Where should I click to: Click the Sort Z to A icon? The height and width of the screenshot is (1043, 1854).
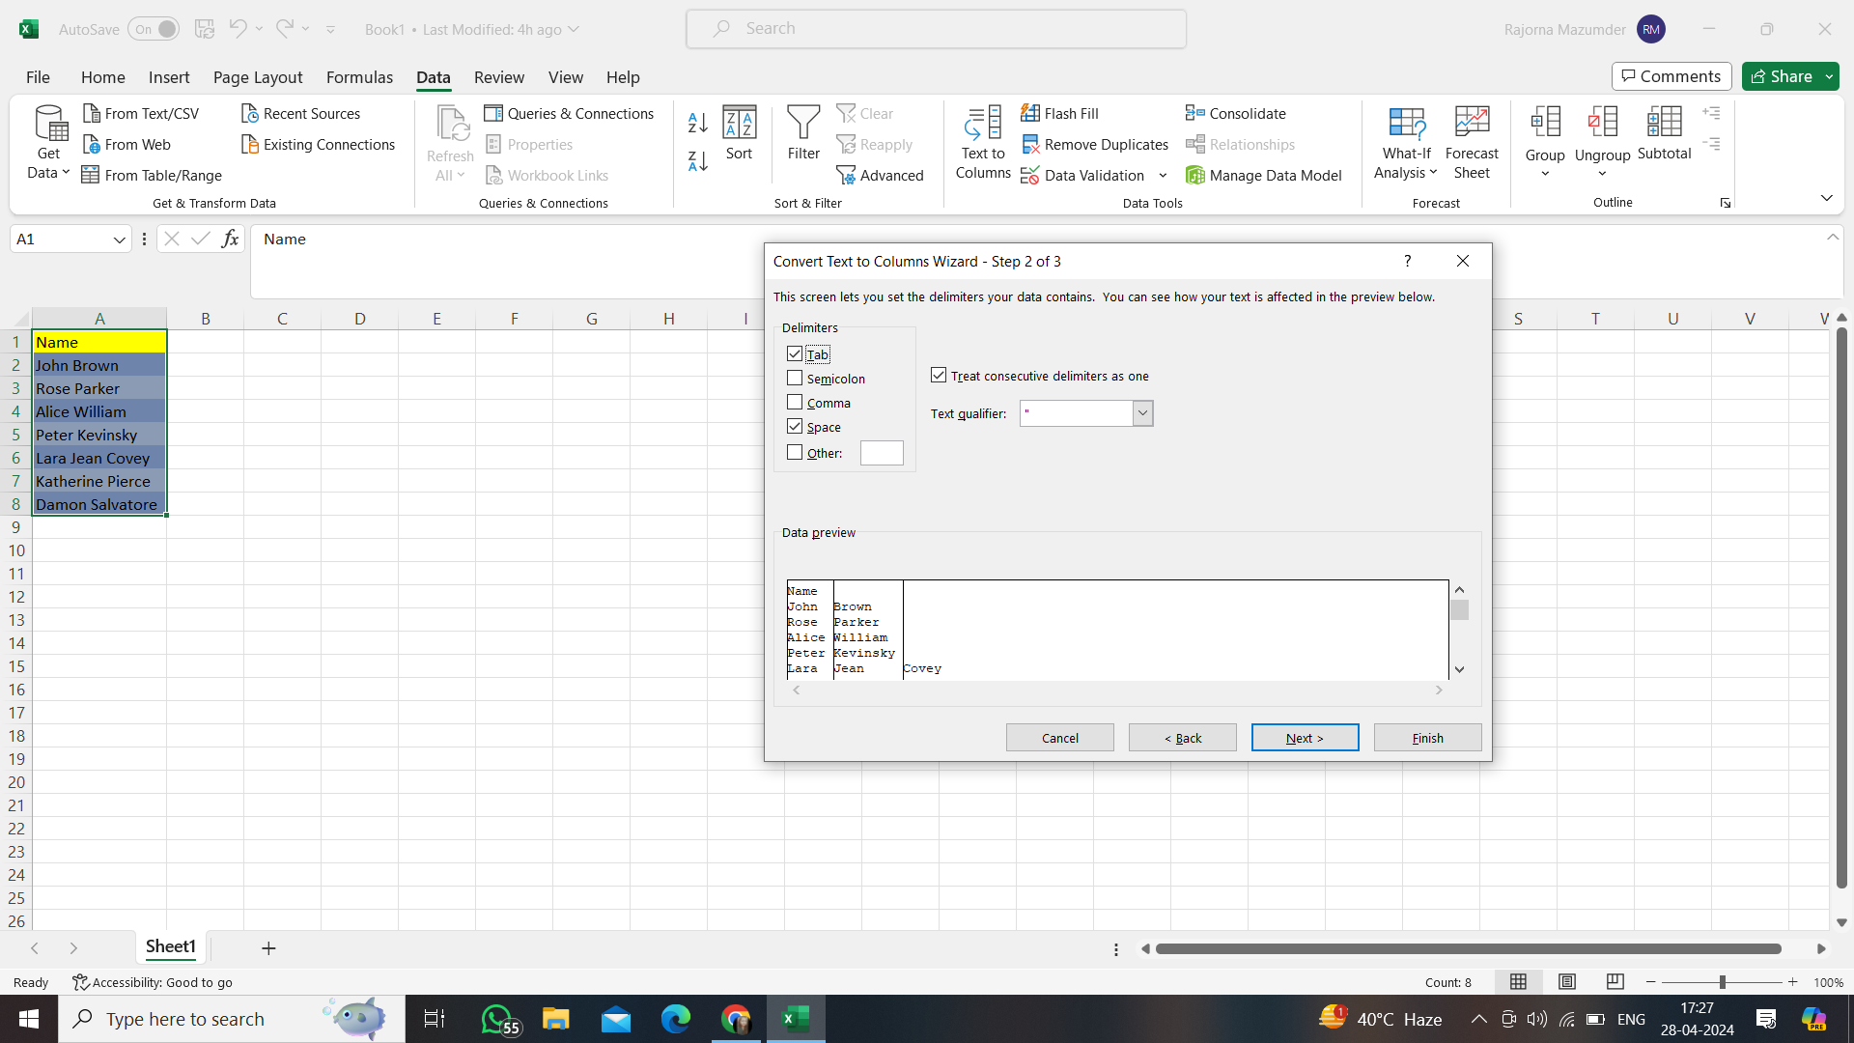[x=698, y=161]
